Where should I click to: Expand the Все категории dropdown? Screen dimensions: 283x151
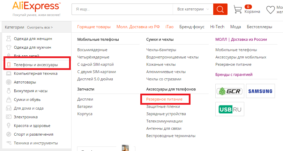click(x=193, y=9)
